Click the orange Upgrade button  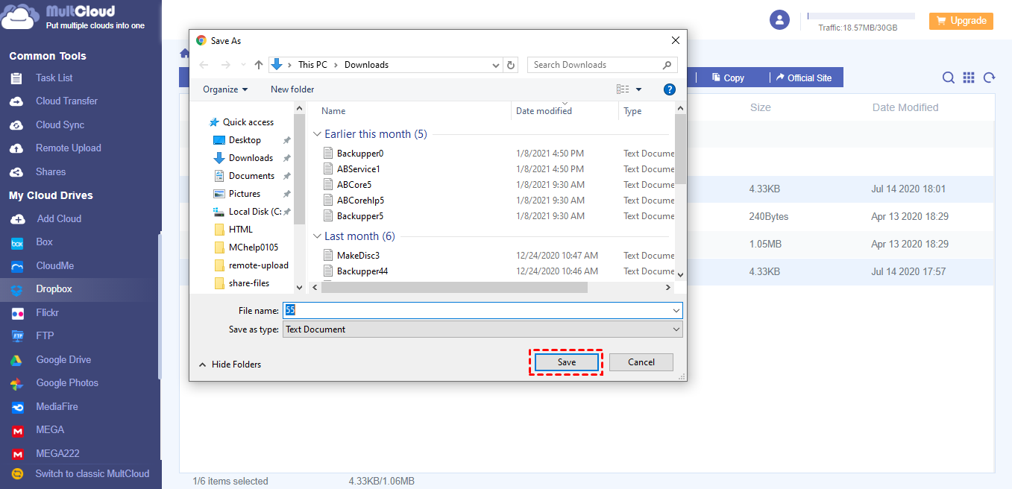pos(961,21)
